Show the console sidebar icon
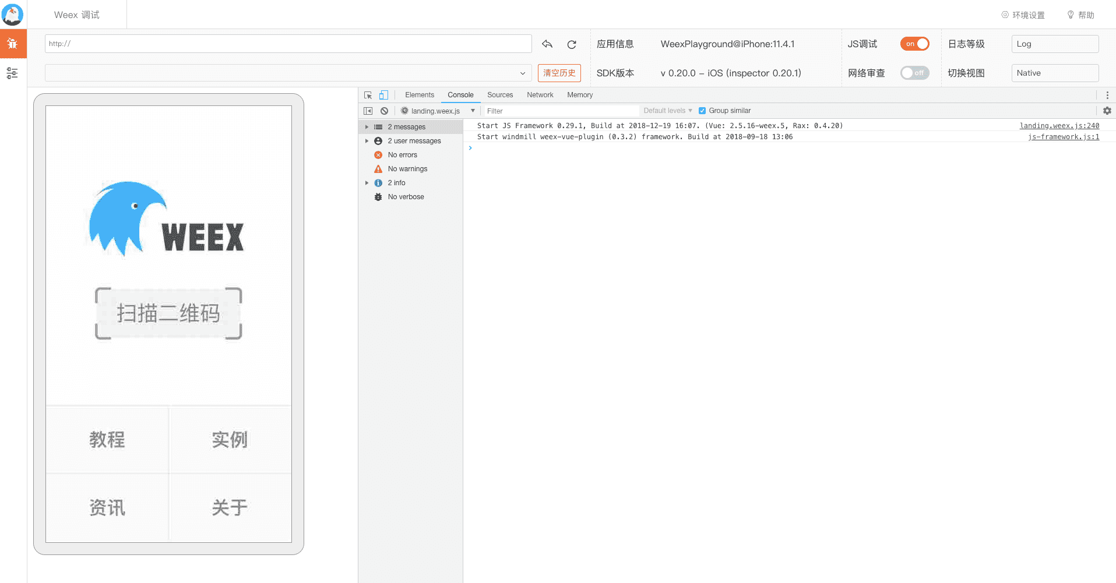The width and height of the screenshot is (1116, 583). [x=368, y=111]
